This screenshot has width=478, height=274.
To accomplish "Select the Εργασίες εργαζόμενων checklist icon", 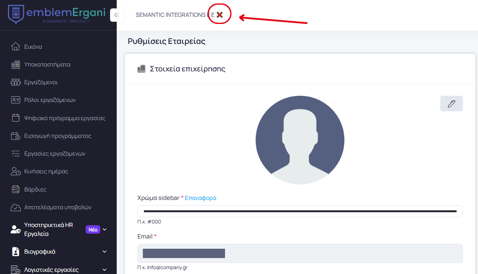I will point(16,154).
